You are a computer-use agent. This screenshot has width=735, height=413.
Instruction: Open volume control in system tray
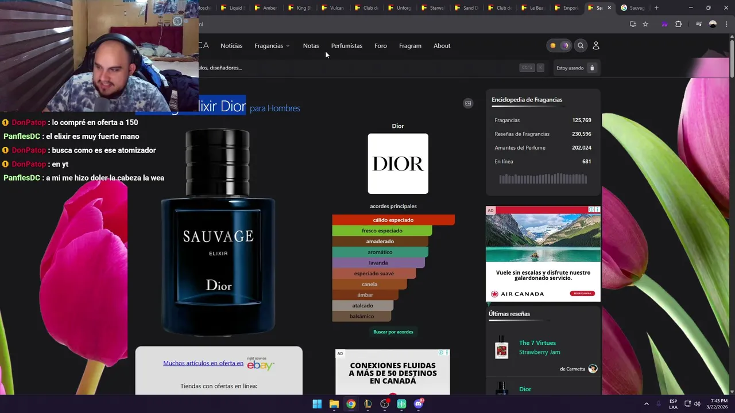click(x=697, y=404)
